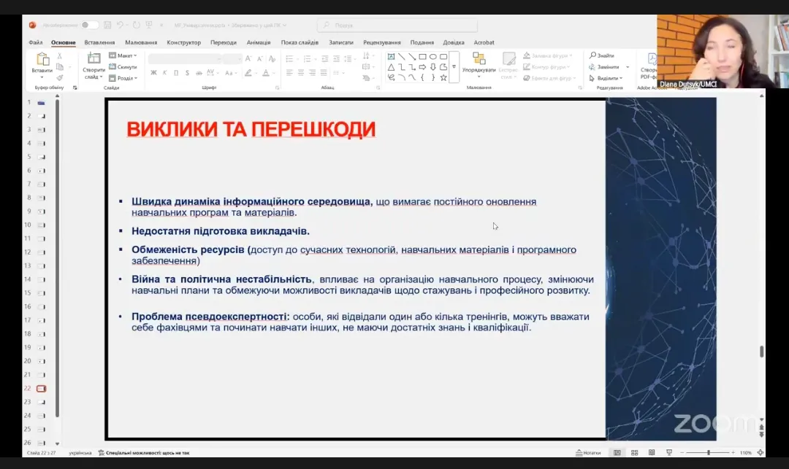Center-align text in paragraph group
This screenshot has width=789, height=469.
click(300, 73)
